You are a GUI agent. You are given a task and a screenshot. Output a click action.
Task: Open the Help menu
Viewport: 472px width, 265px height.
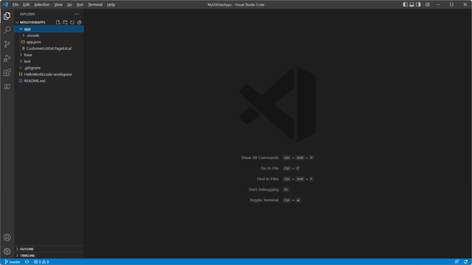[x=111, y=5]
